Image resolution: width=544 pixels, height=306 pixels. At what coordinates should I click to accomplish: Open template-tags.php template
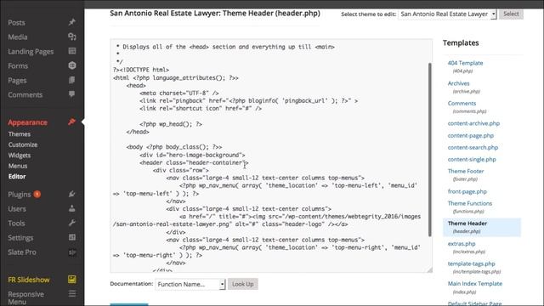(471, 263)
